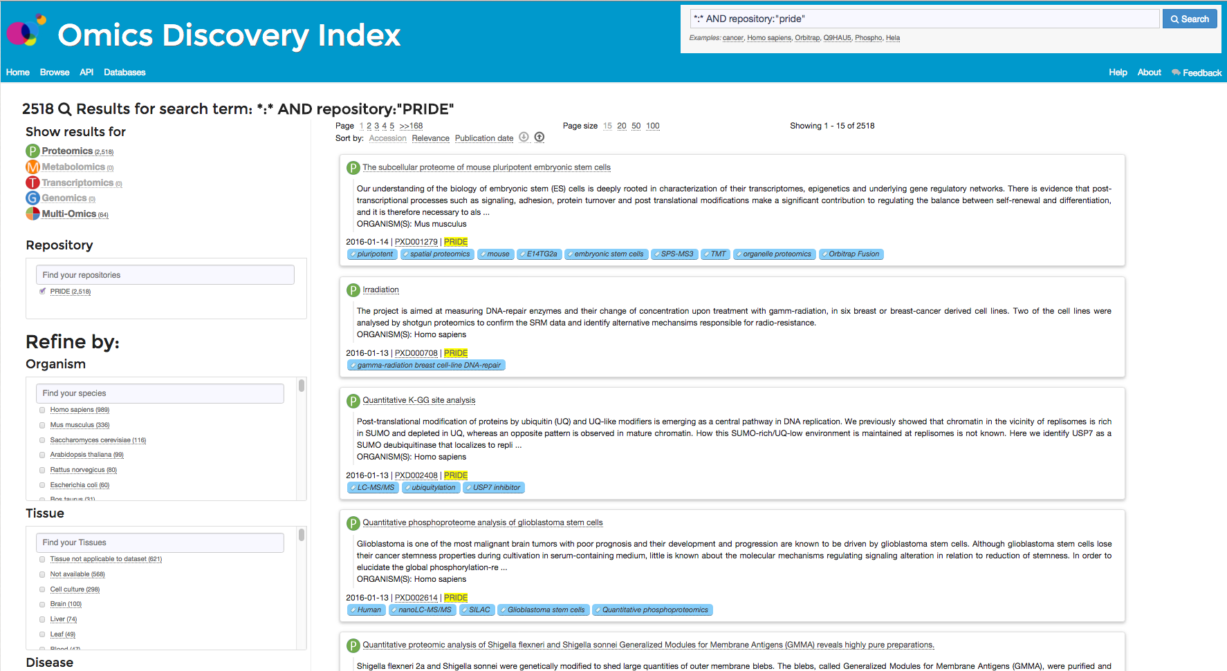Viewport: 1227px width, 671px height.
Task: Click the Hela example search term
Action: click(893, 38)
